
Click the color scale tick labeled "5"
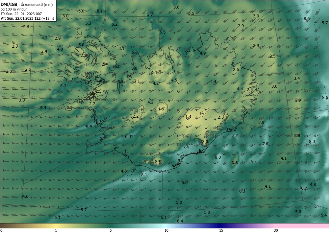111,230
